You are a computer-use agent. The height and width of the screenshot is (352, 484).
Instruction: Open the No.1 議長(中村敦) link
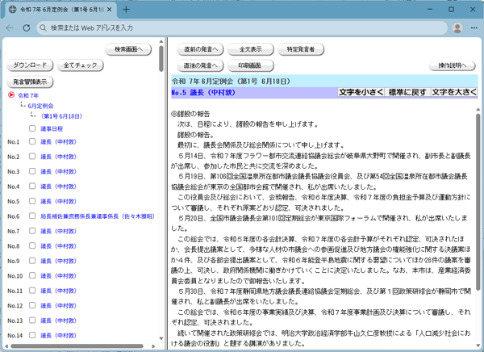[58, 142]
